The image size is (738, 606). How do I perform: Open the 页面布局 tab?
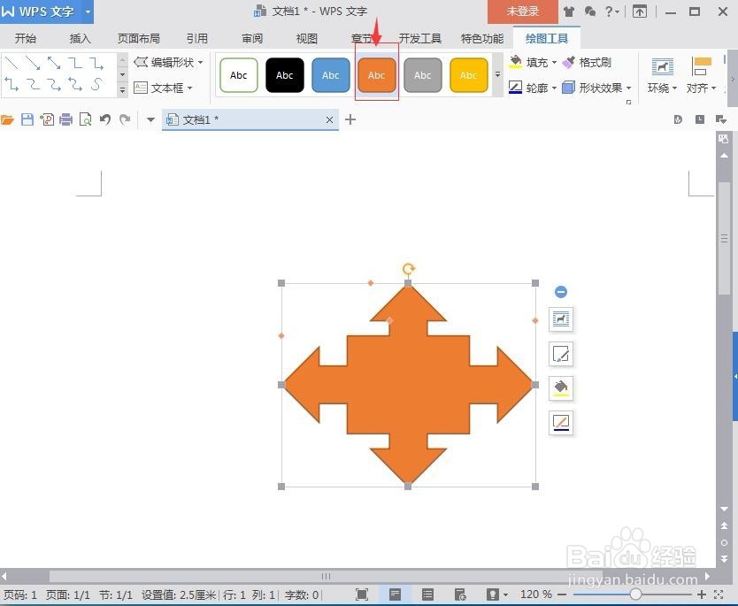point(138,38)
